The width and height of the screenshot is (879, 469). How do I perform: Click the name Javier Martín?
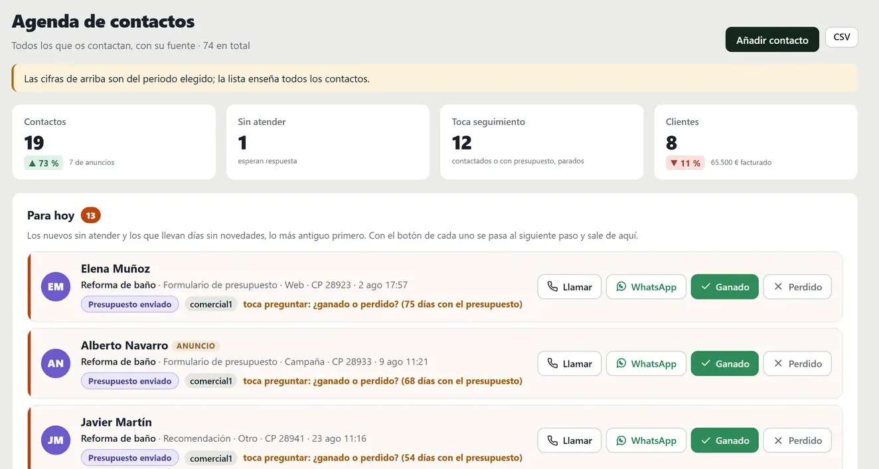[x=116, y=422]
